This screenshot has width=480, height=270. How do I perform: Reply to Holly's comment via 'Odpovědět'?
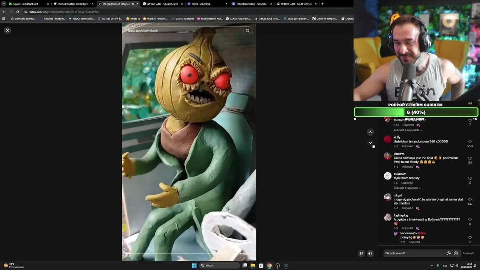(x=408, y=146)
